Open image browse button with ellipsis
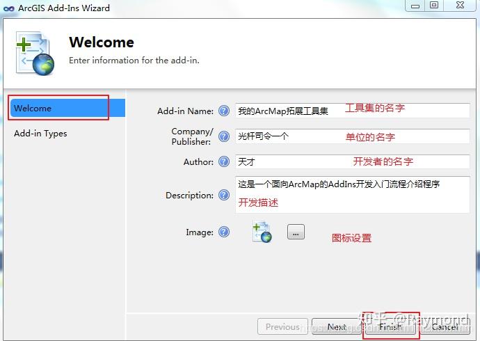The width and height of the screenshot is (480, 341). pos(296,232)
